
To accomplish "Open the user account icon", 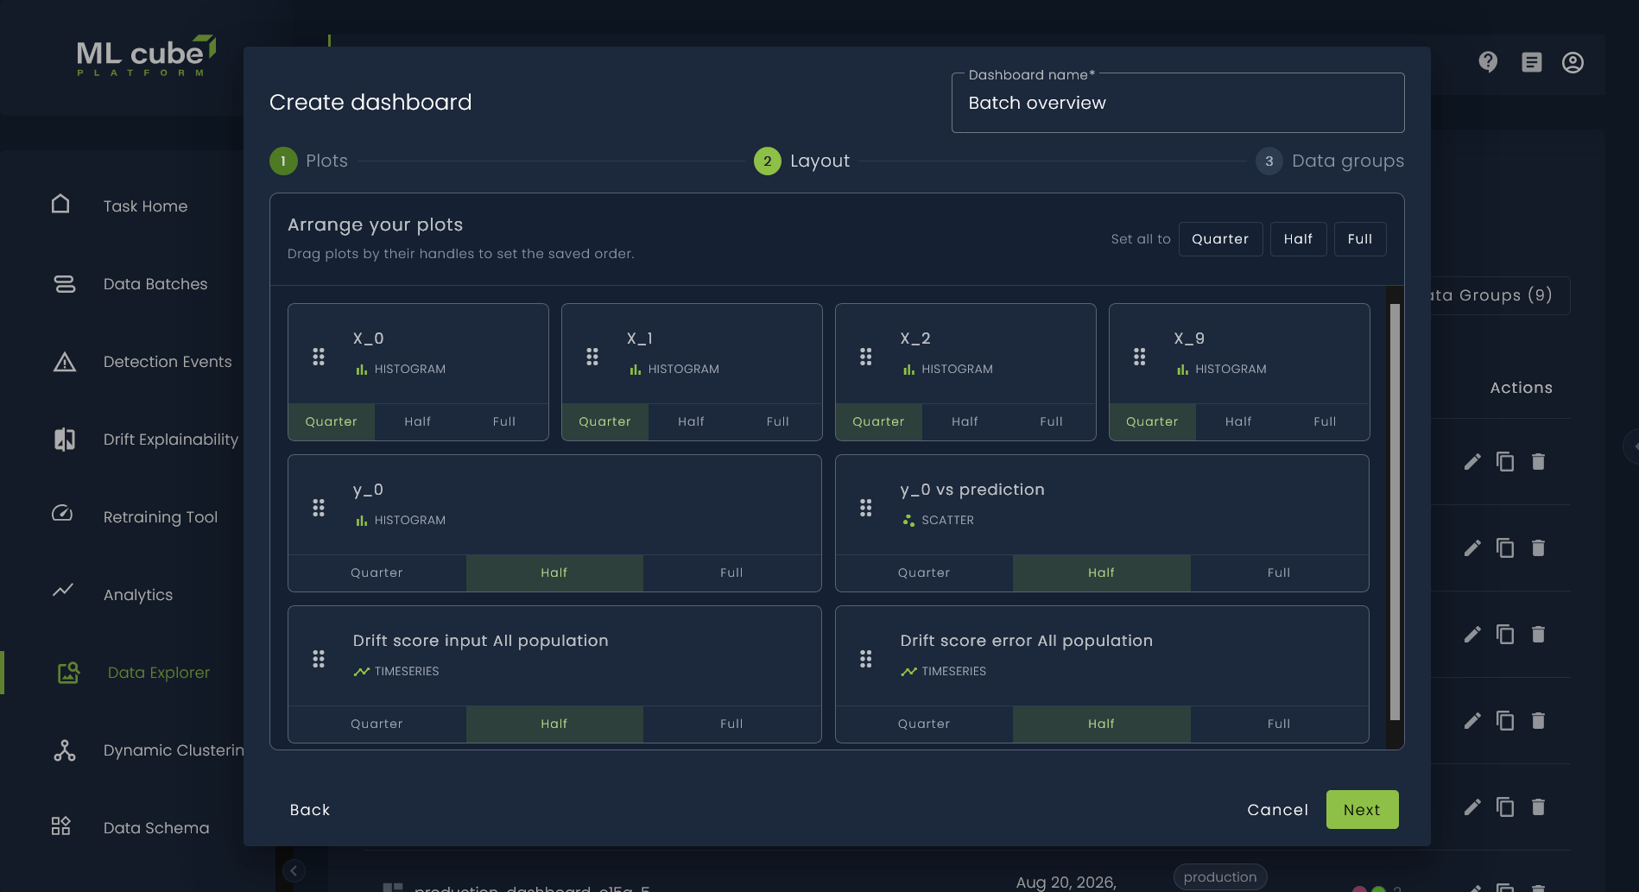I will click(1573, 62).
